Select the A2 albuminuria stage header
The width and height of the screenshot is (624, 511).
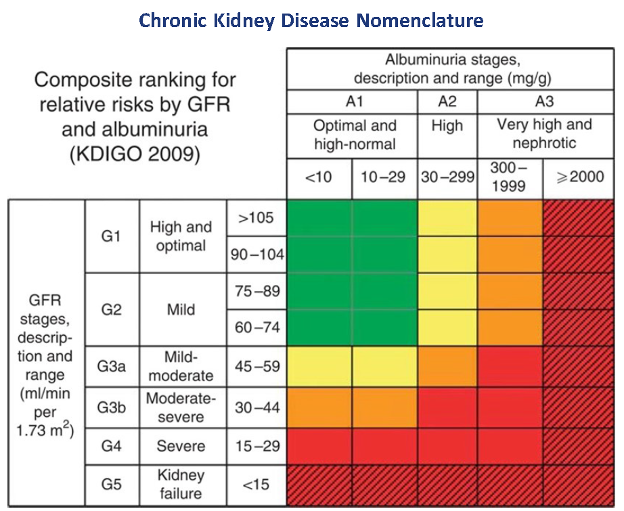447,102
